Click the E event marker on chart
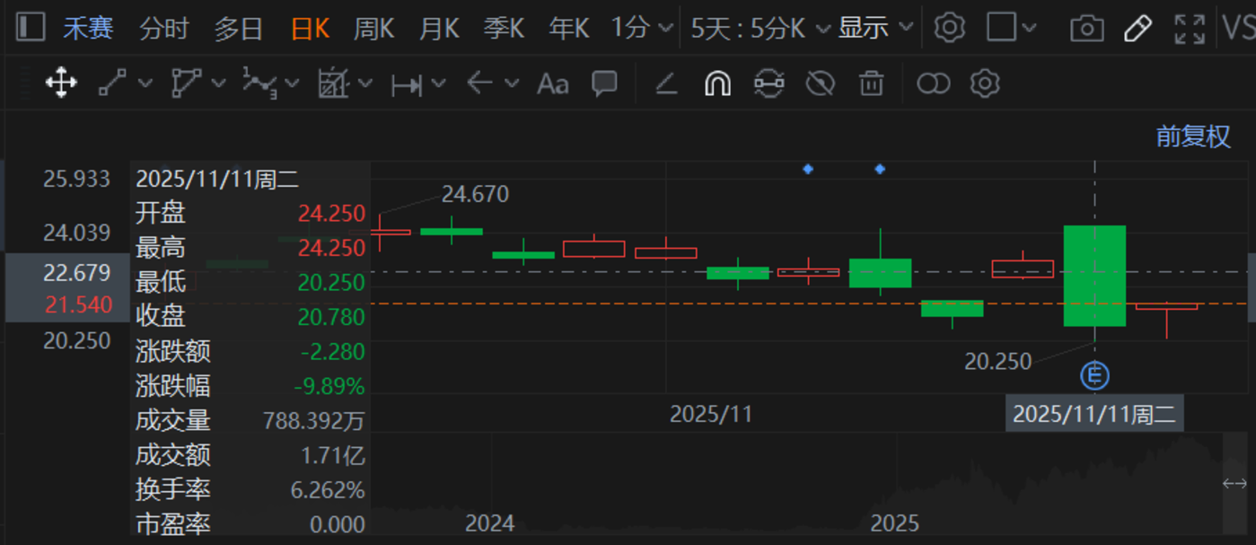The width and height of the screenshot is (1256, 545). click(x=1094, y=374)
